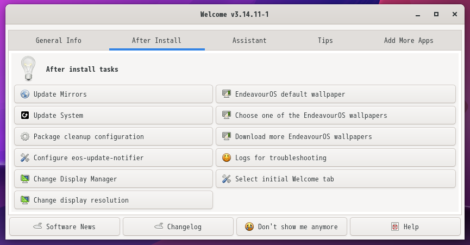Click the refresh icon on Update System

(25, 115)
